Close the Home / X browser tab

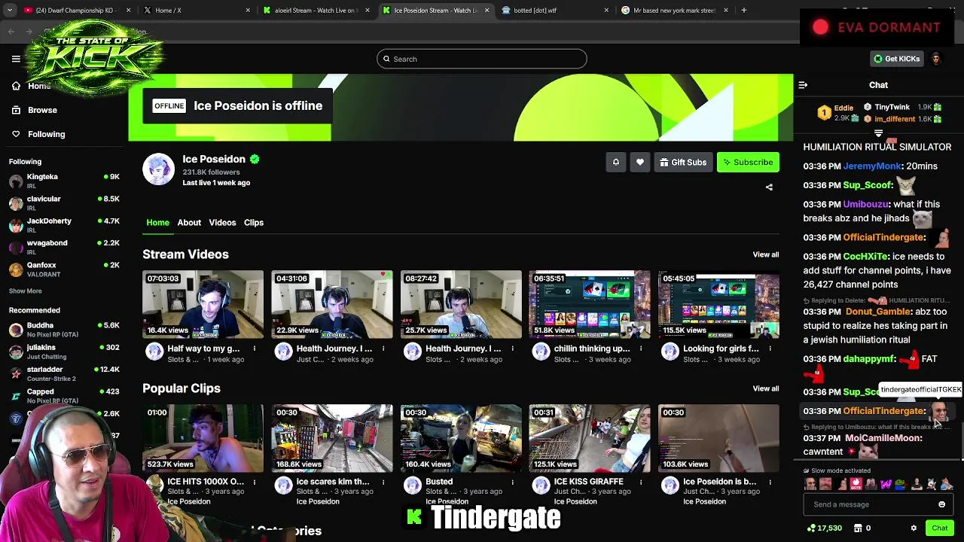pyautogui.click(x=248, y=10)
